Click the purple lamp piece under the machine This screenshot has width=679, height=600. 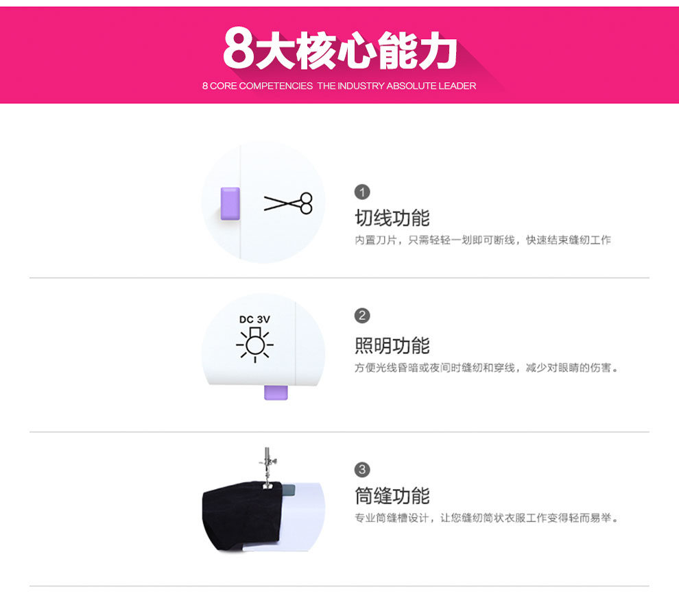(x=276, y=392)
